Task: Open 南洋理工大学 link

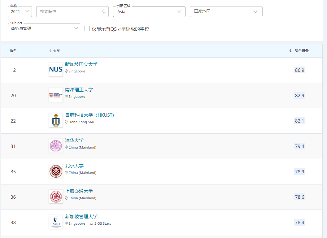Action: tap(79, 90)
